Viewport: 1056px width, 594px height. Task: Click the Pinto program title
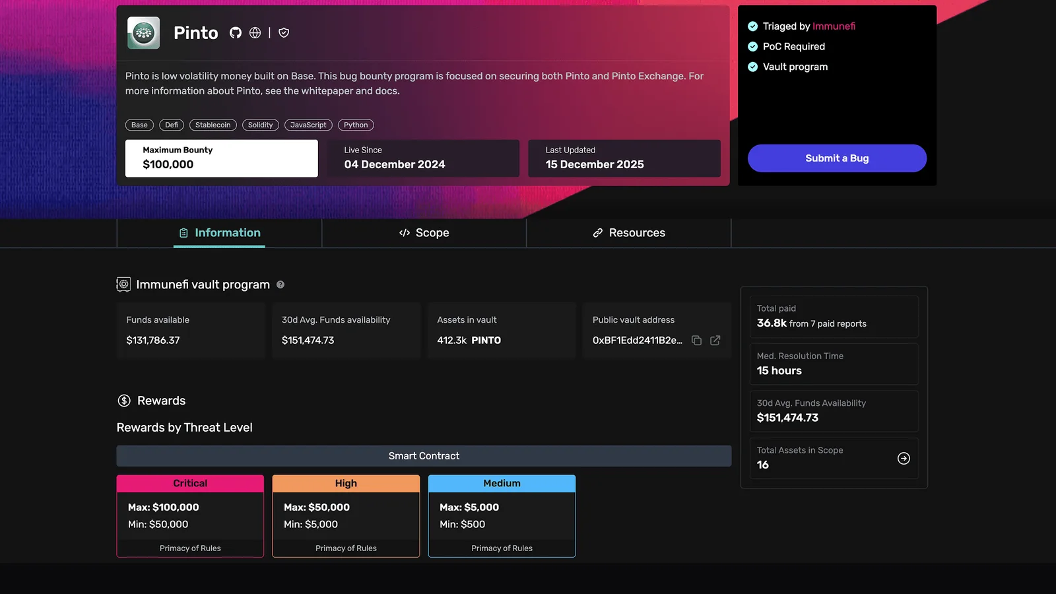point(195,33)
